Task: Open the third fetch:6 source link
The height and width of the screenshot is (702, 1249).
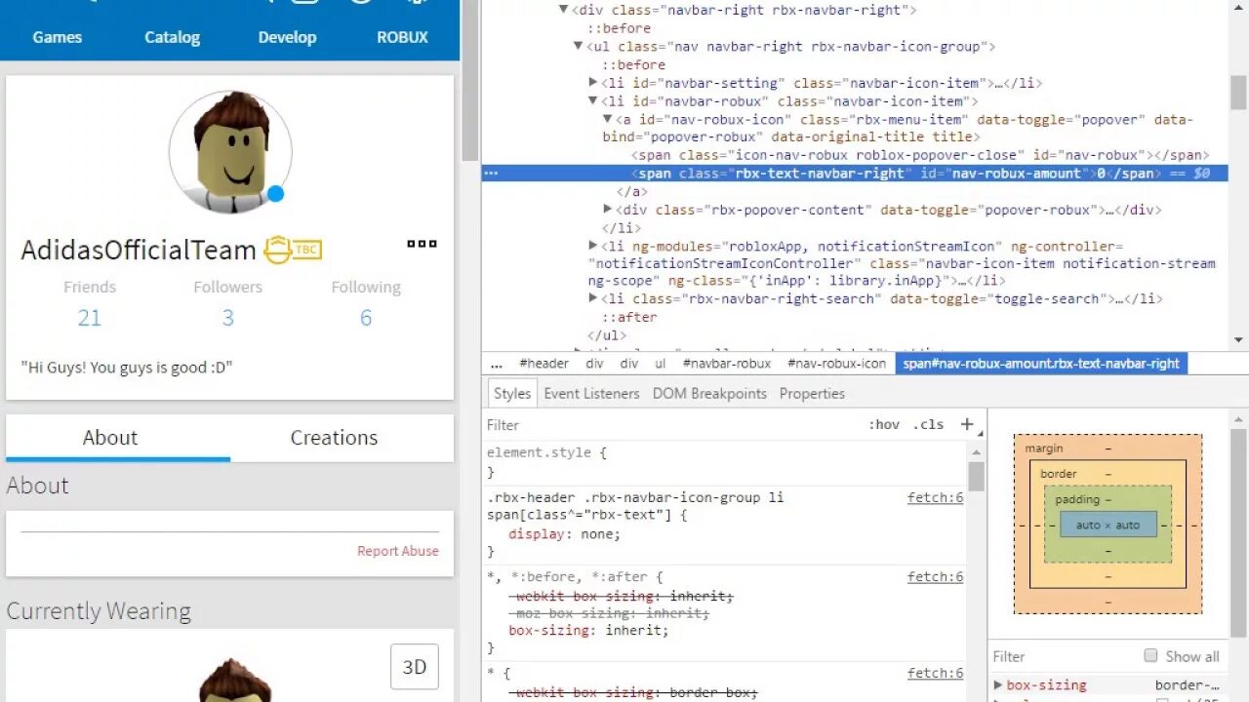Action: pyautogui.click(x=935, y=674)
